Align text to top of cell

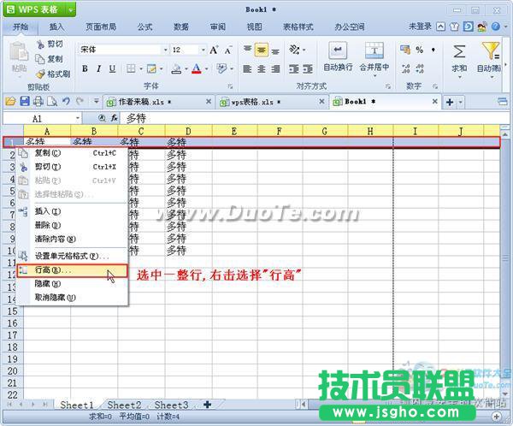pos(248,50)
